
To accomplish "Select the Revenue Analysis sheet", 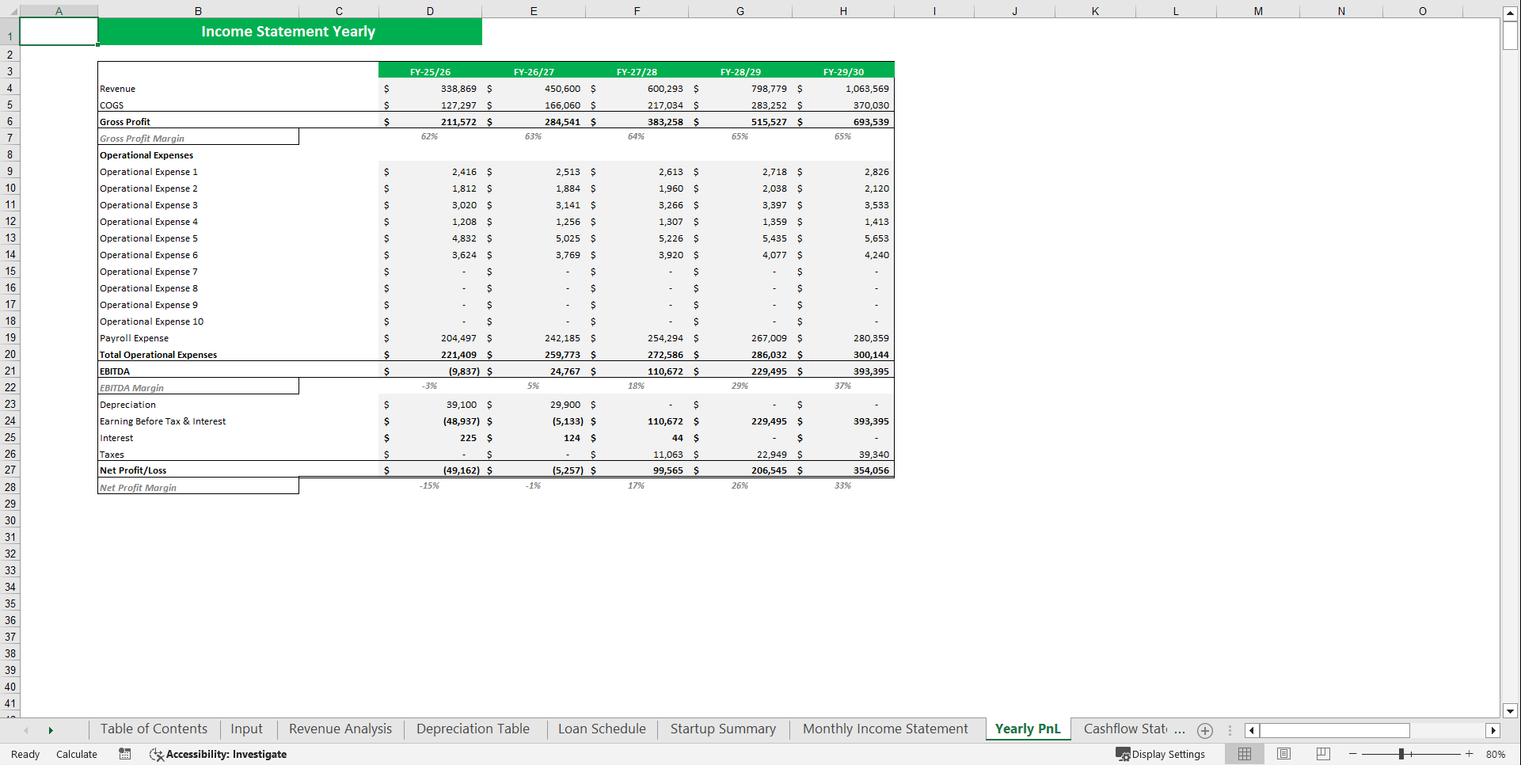I will point(340,729).
